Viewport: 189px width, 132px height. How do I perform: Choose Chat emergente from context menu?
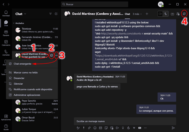tap(32, 64)
